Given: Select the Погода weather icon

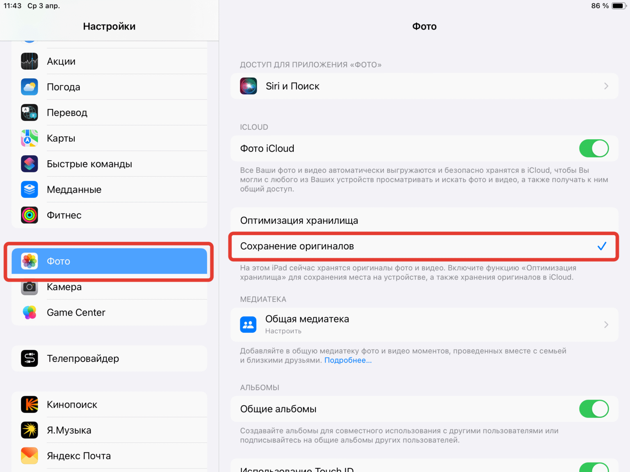Looking at the screenshot, I should pyautogui.click(x=29, y=87).
